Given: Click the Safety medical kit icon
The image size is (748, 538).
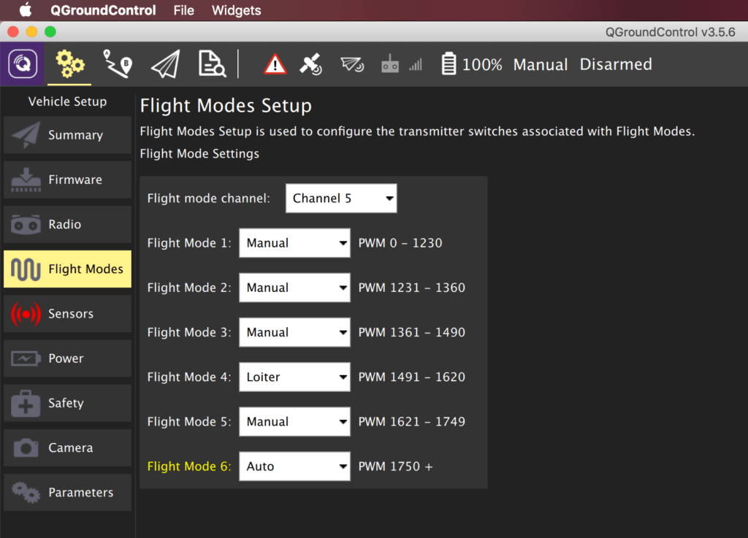Looking at the screenshot, I should [x=26, y=403].
